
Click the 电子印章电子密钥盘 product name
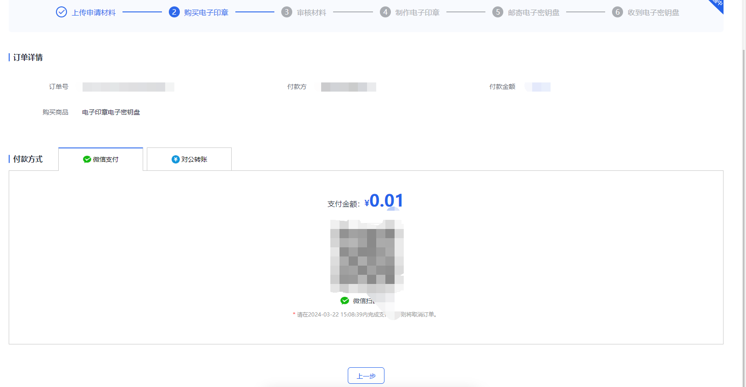pyautogui.click(x=111, y=112)
